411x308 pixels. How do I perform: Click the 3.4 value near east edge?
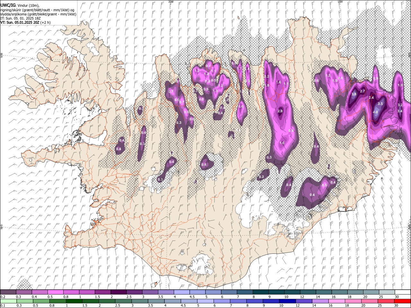click(x=400, y=111)
